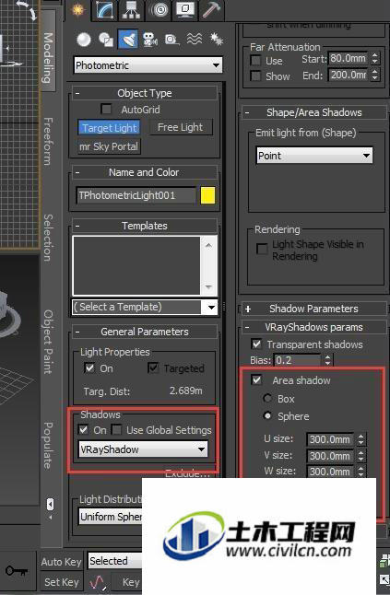Image resolution: width=390 pixels, height=595 pixels.
Task: Open the VRayShadow type dropdown
Action: point(143,449)
